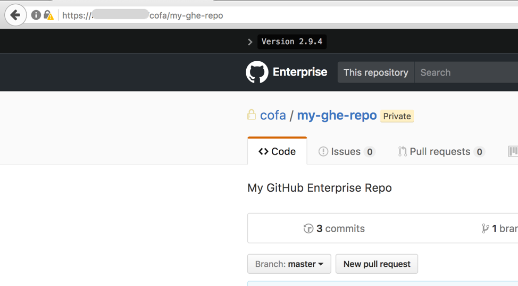Expand the version banner chevron

tap(250, 42)
